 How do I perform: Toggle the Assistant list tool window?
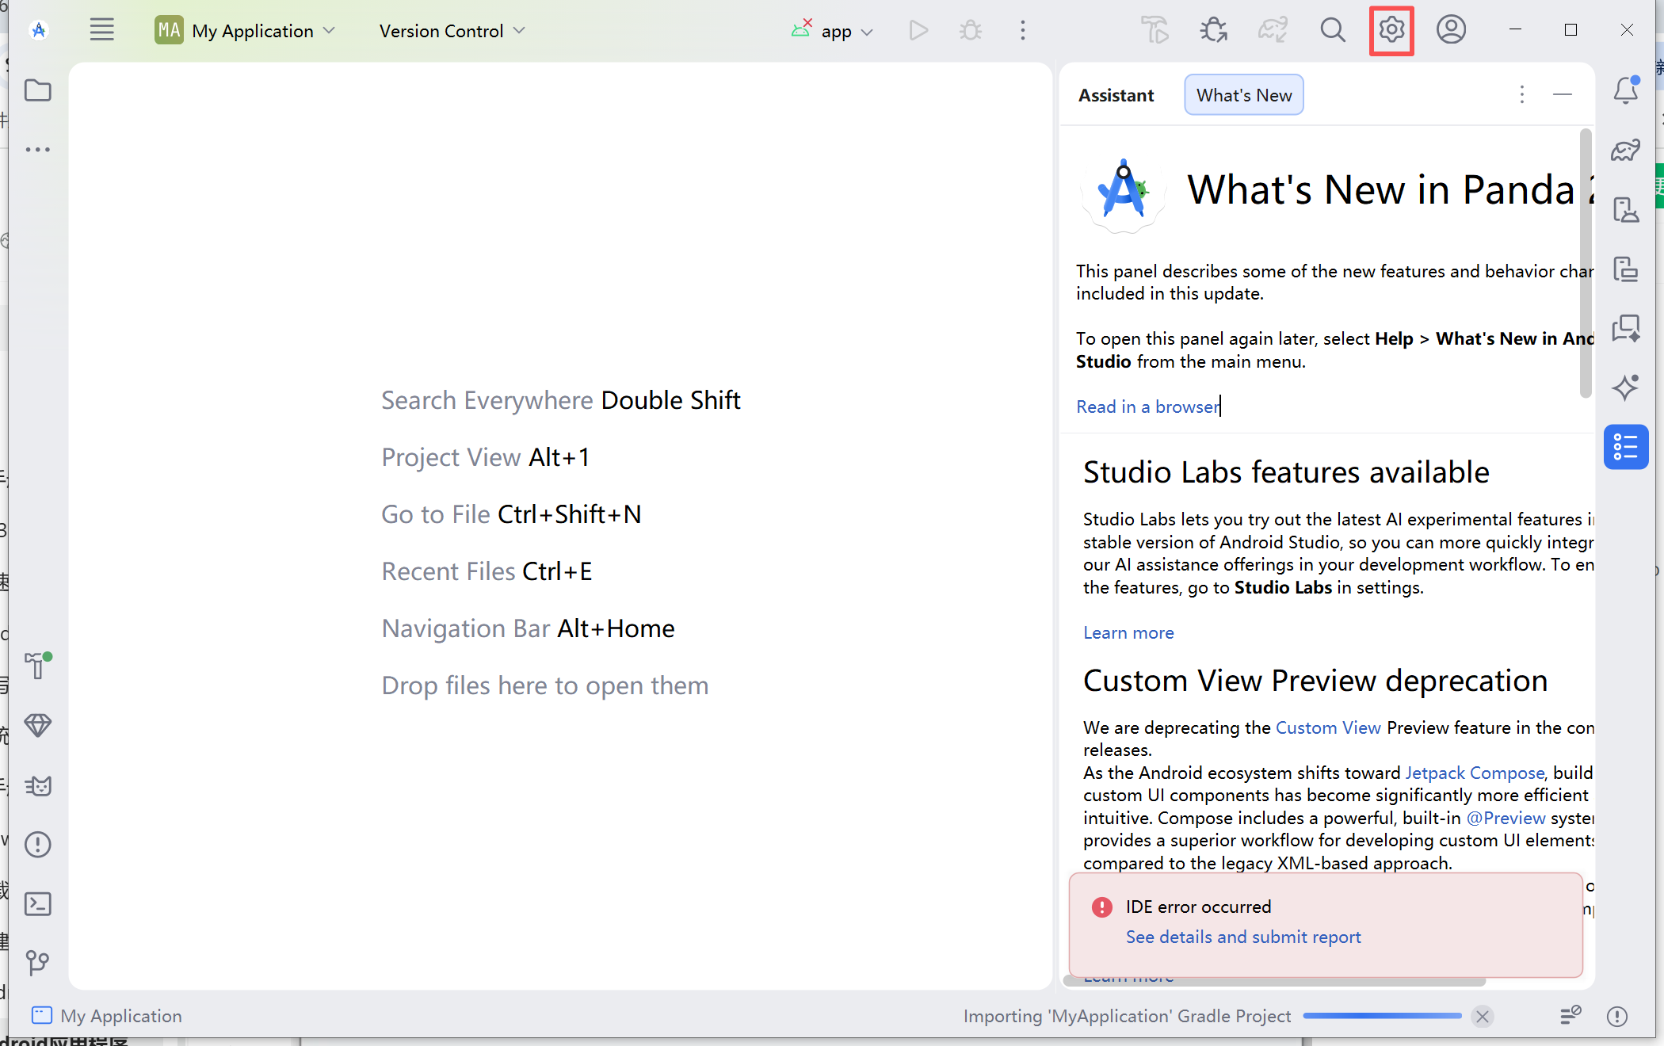point(1626,447)
